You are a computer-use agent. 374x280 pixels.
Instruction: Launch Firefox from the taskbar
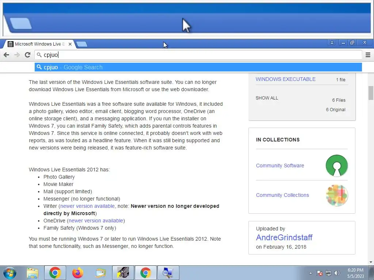coord(77,273)
